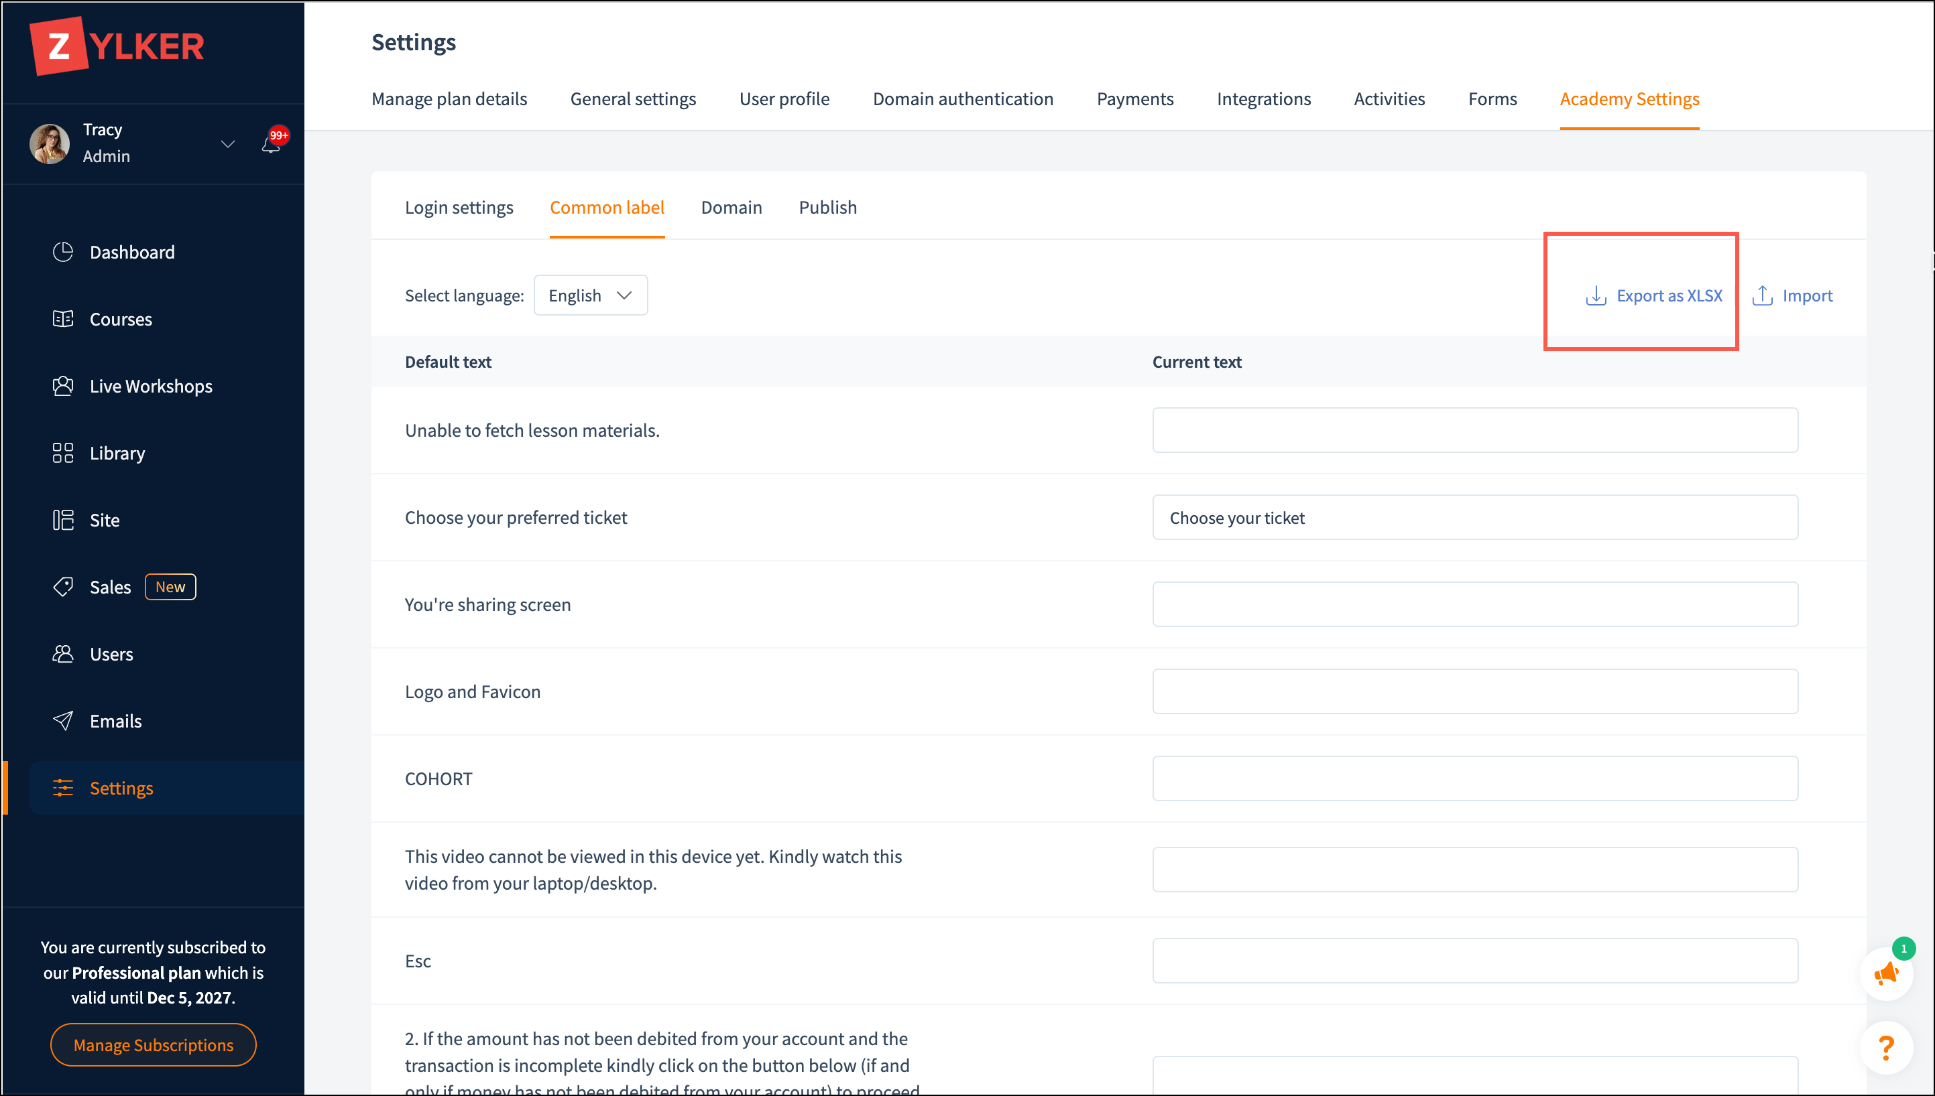Click the Sales tag icon
Screen dimensions: 1935x1096
[x=63, y=587]
